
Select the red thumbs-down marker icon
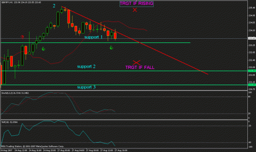tap(22, 37)
